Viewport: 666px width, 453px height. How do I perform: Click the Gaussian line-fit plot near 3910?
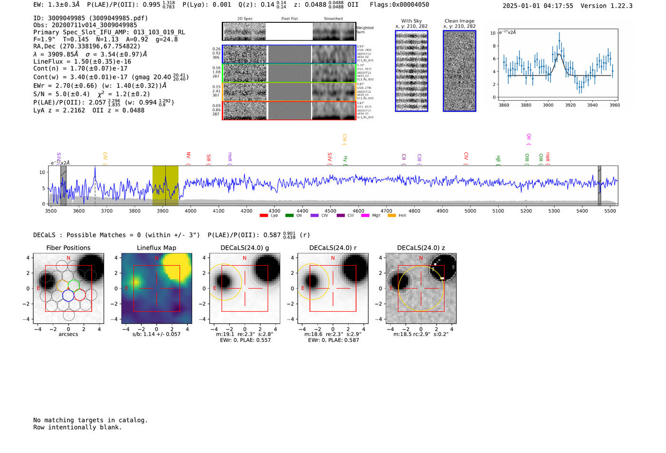tap(558, 66)
